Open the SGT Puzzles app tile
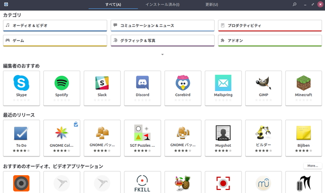Viewport: 325px width, 193px height. [x=142, y=138]
